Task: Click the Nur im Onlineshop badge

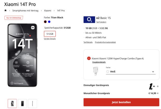Action: pyautogui.click(x=14, y=18)
